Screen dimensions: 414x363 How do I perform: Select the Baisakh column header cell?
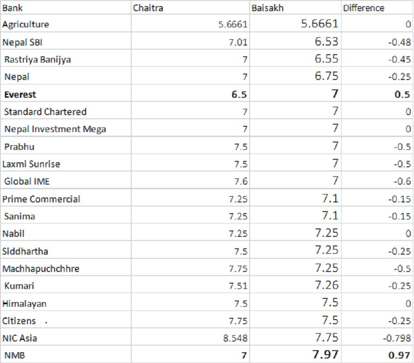296,7
